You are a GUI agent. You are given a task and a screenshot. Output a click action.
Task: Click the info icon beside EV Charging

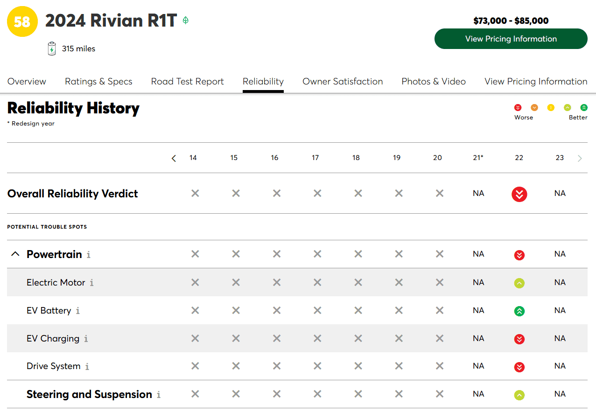[86, 339]
